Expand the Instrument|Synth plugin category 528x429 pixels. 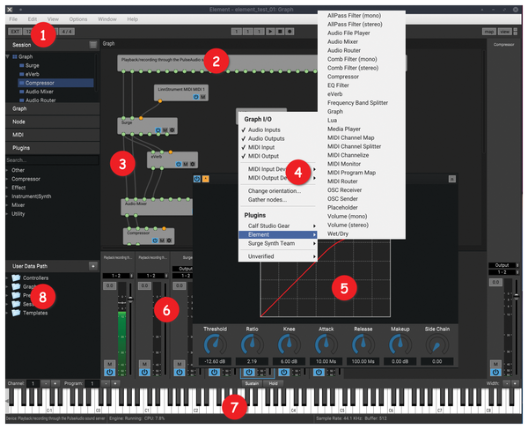click(7, 196)
